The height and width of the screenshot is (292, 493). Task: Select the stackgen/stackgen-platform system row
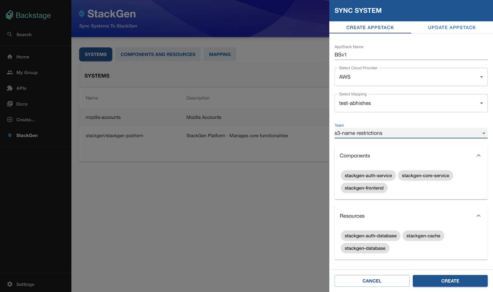point(204,136)
